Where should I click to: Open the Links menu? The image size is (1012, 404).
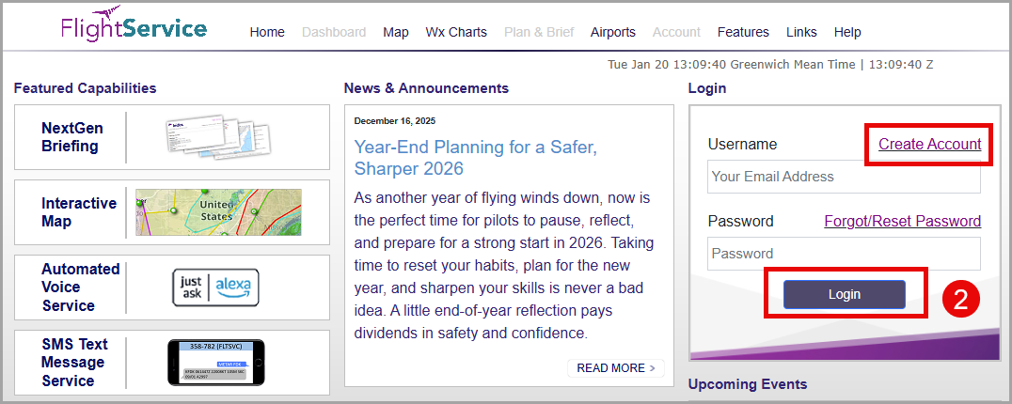pos(801,32)
